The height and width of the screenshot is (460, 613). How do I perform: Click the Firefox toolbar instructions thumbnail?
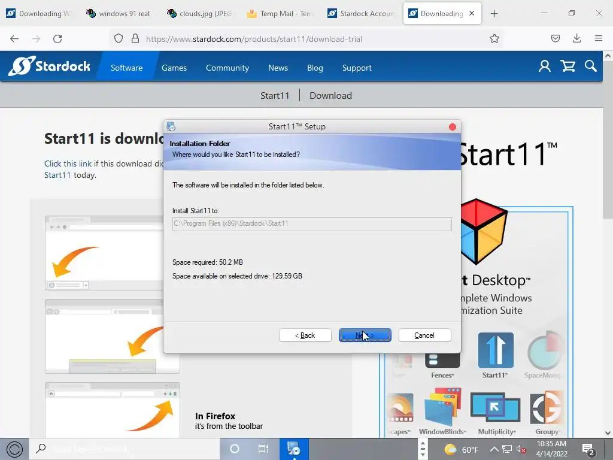tap(112, 410)
